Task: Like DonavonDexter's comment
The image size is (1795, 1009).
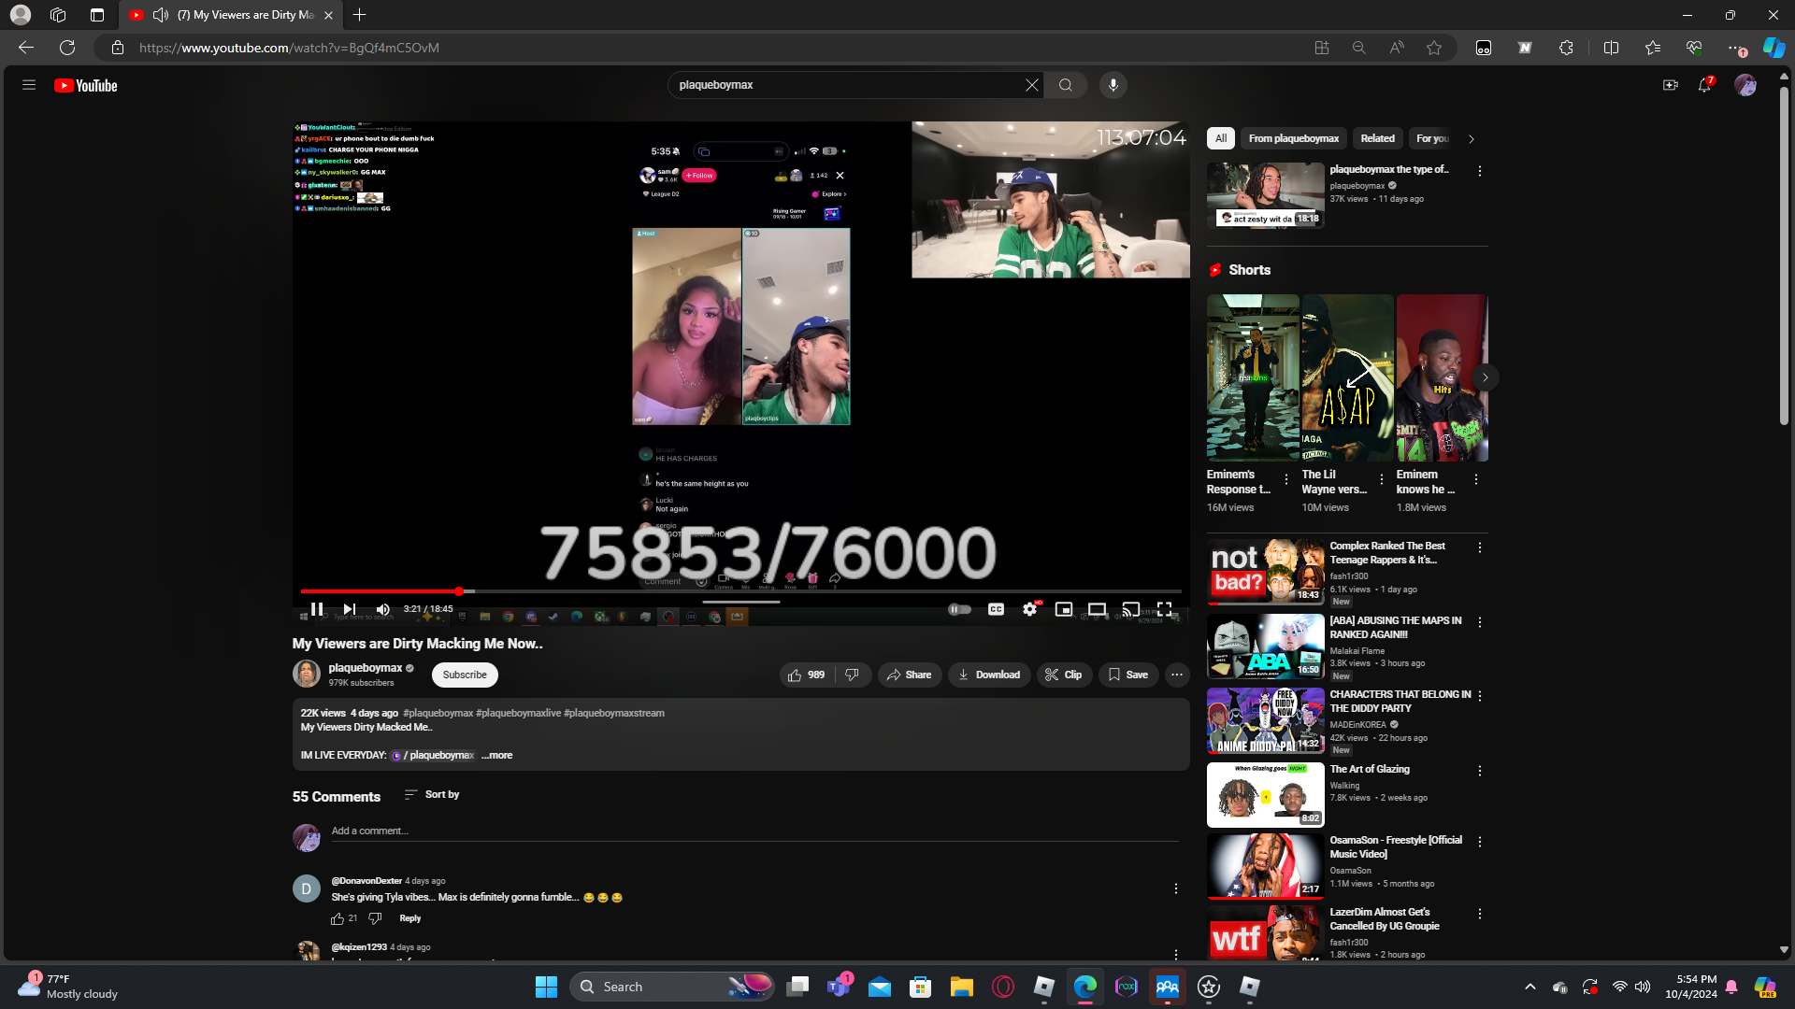Action: pyautogui.click(x=337, y=918)
